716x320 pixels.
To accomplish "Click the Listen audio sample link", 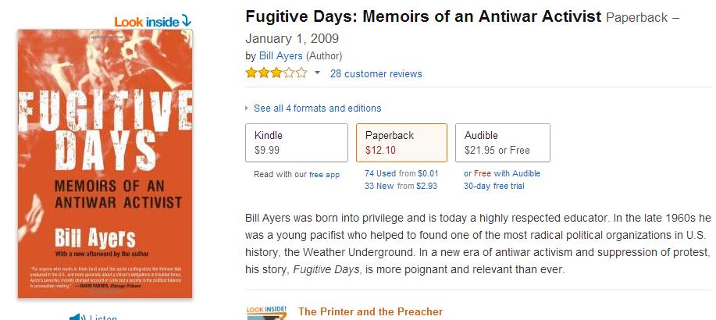I will tap(103, 317).
